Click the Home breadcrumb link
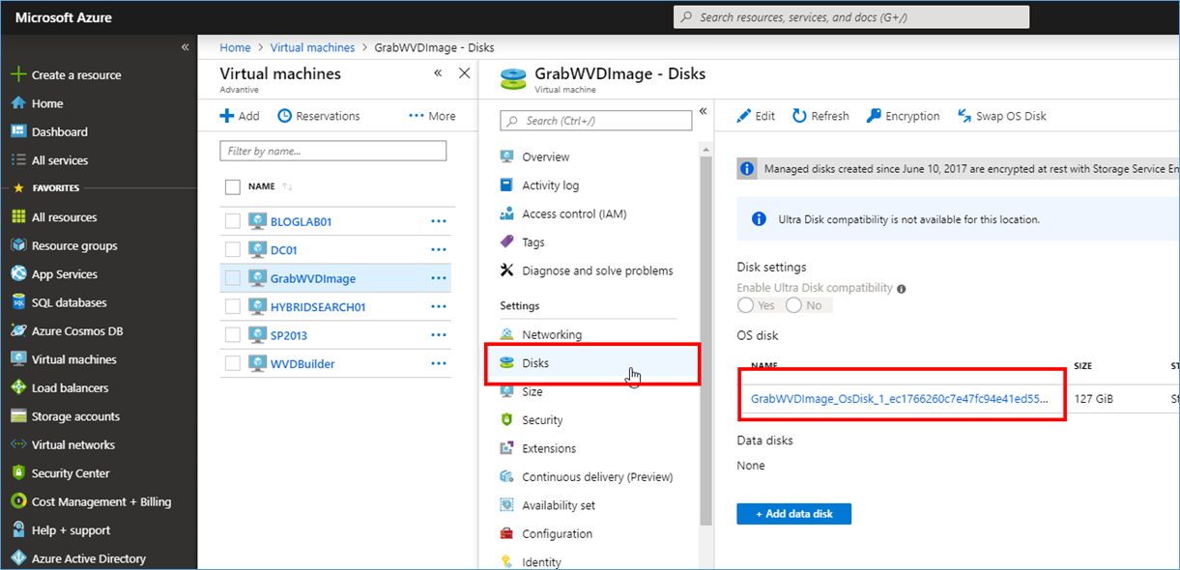1180x570 pixels. click(235, 47)
